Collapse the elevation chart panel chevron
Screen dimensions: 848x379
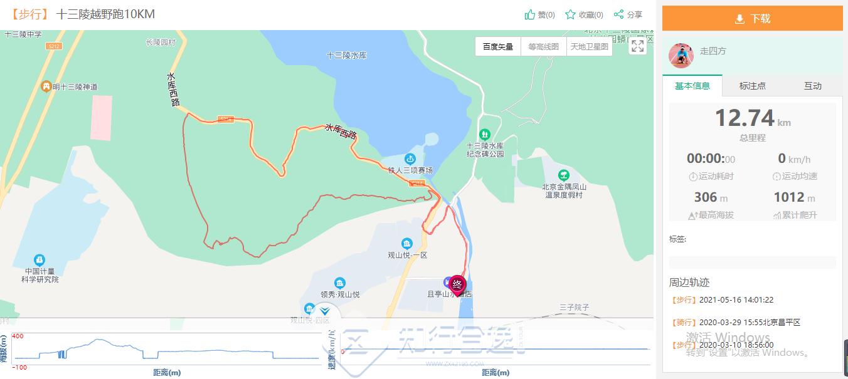(325, 311)
